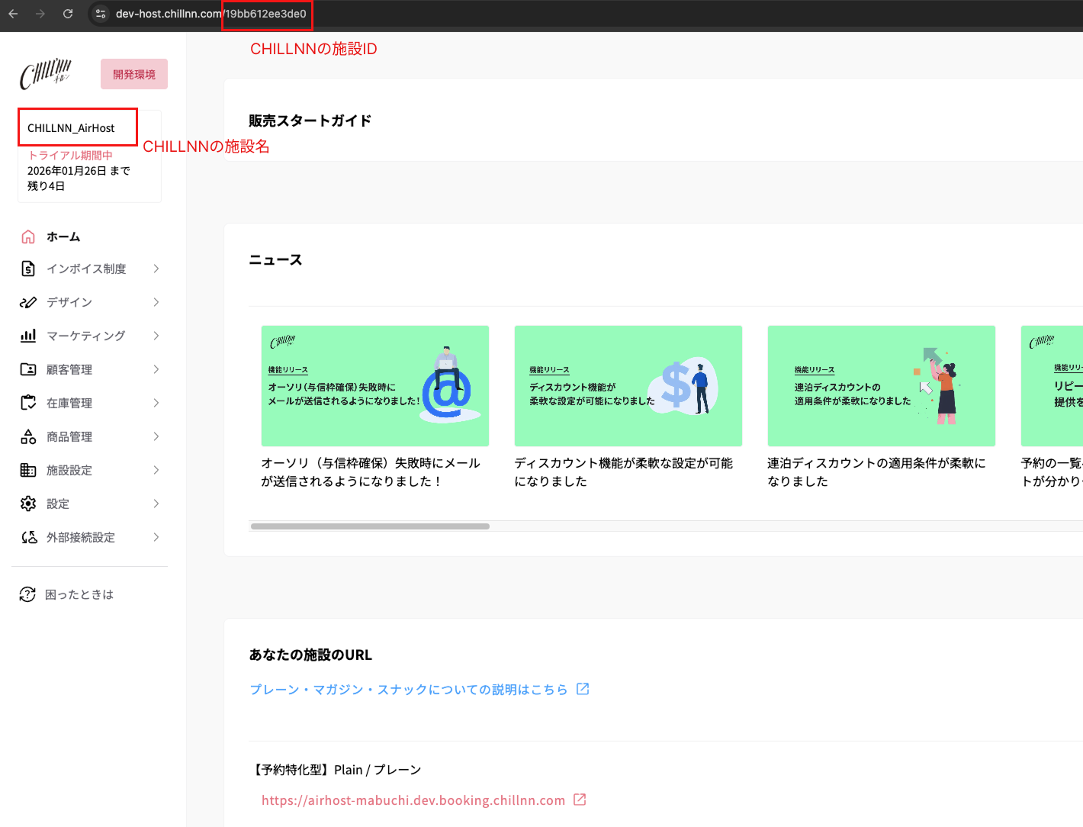Screen dimensions: 1083x827
Task: Open the デザイン menu item
Action: point(69,302)
